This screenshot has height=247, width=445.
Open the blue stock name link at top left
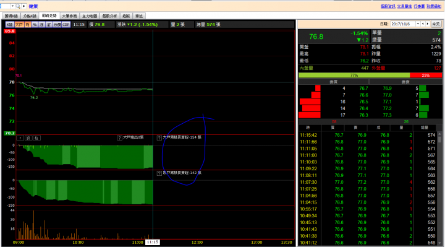coord(33,6)
